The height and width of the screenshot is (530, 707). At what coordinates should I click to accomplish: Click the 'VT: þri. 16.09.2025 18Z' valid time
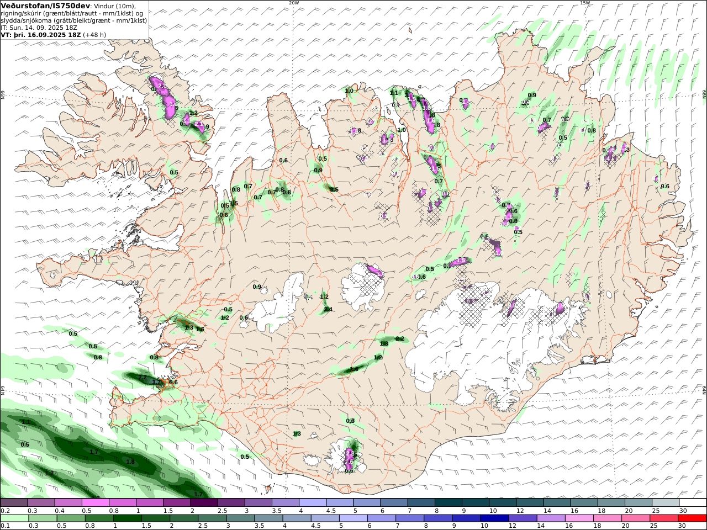pyautogui.click(x=41, y=34)
